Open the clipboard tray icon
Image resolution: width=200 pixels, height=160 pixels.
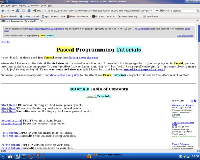tap(180, 156)
